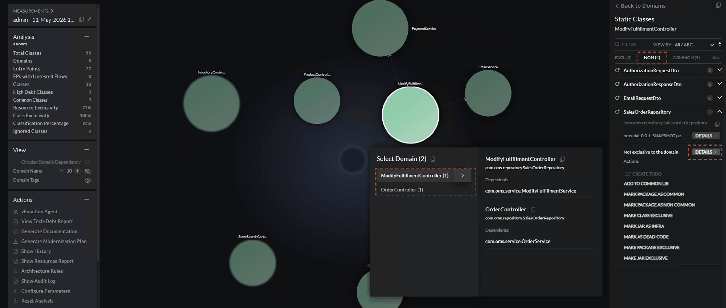726x308 pixels.
Task: Collapse the SalesOrderRepository entry
Action: 719,112
